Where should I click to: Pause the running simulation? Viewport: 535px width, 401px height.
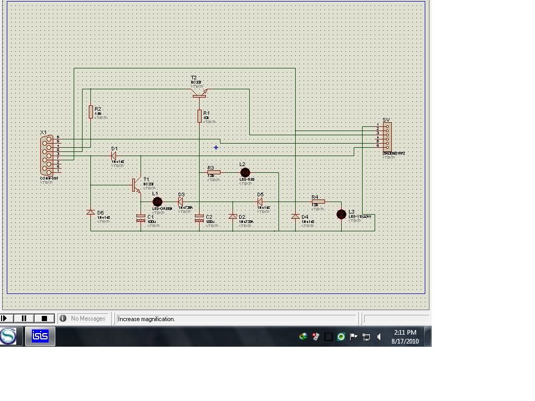pyautogui.click(x=24, y=319)
